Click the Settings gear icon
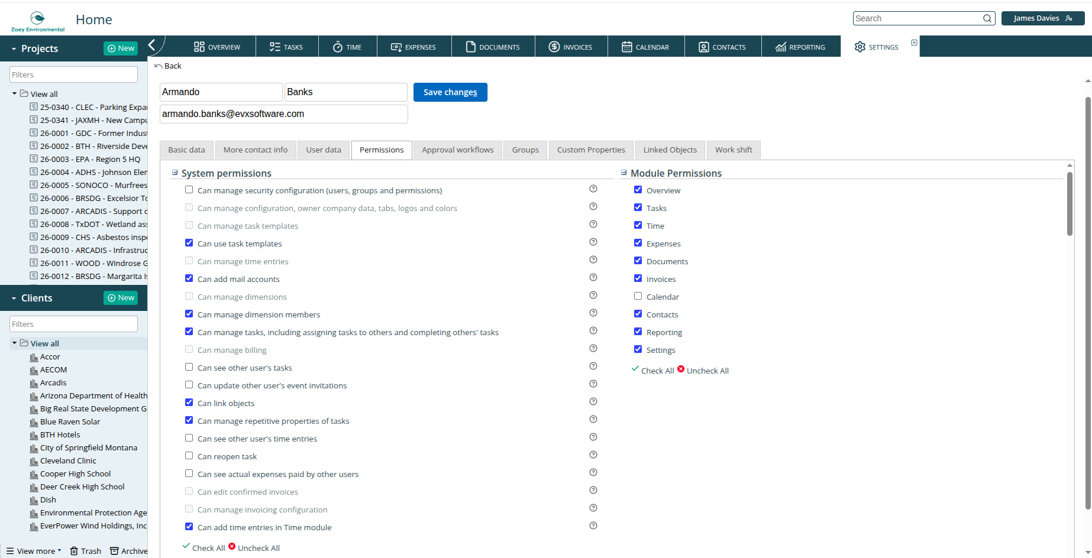 point(860,47)
